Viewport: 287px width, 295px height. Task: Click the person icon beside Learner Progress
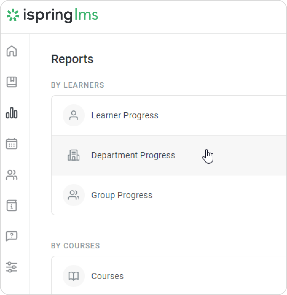click(x=73, y=115)
